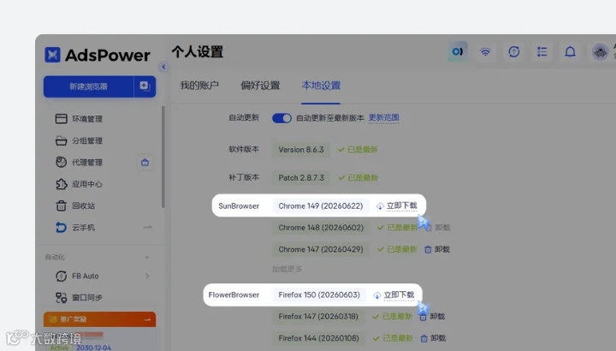This screenshot has height=351, width=616.
Task: Click the Chrome 149 (20260622) entry
Action: pyautogui.click(x=321, y=206)
